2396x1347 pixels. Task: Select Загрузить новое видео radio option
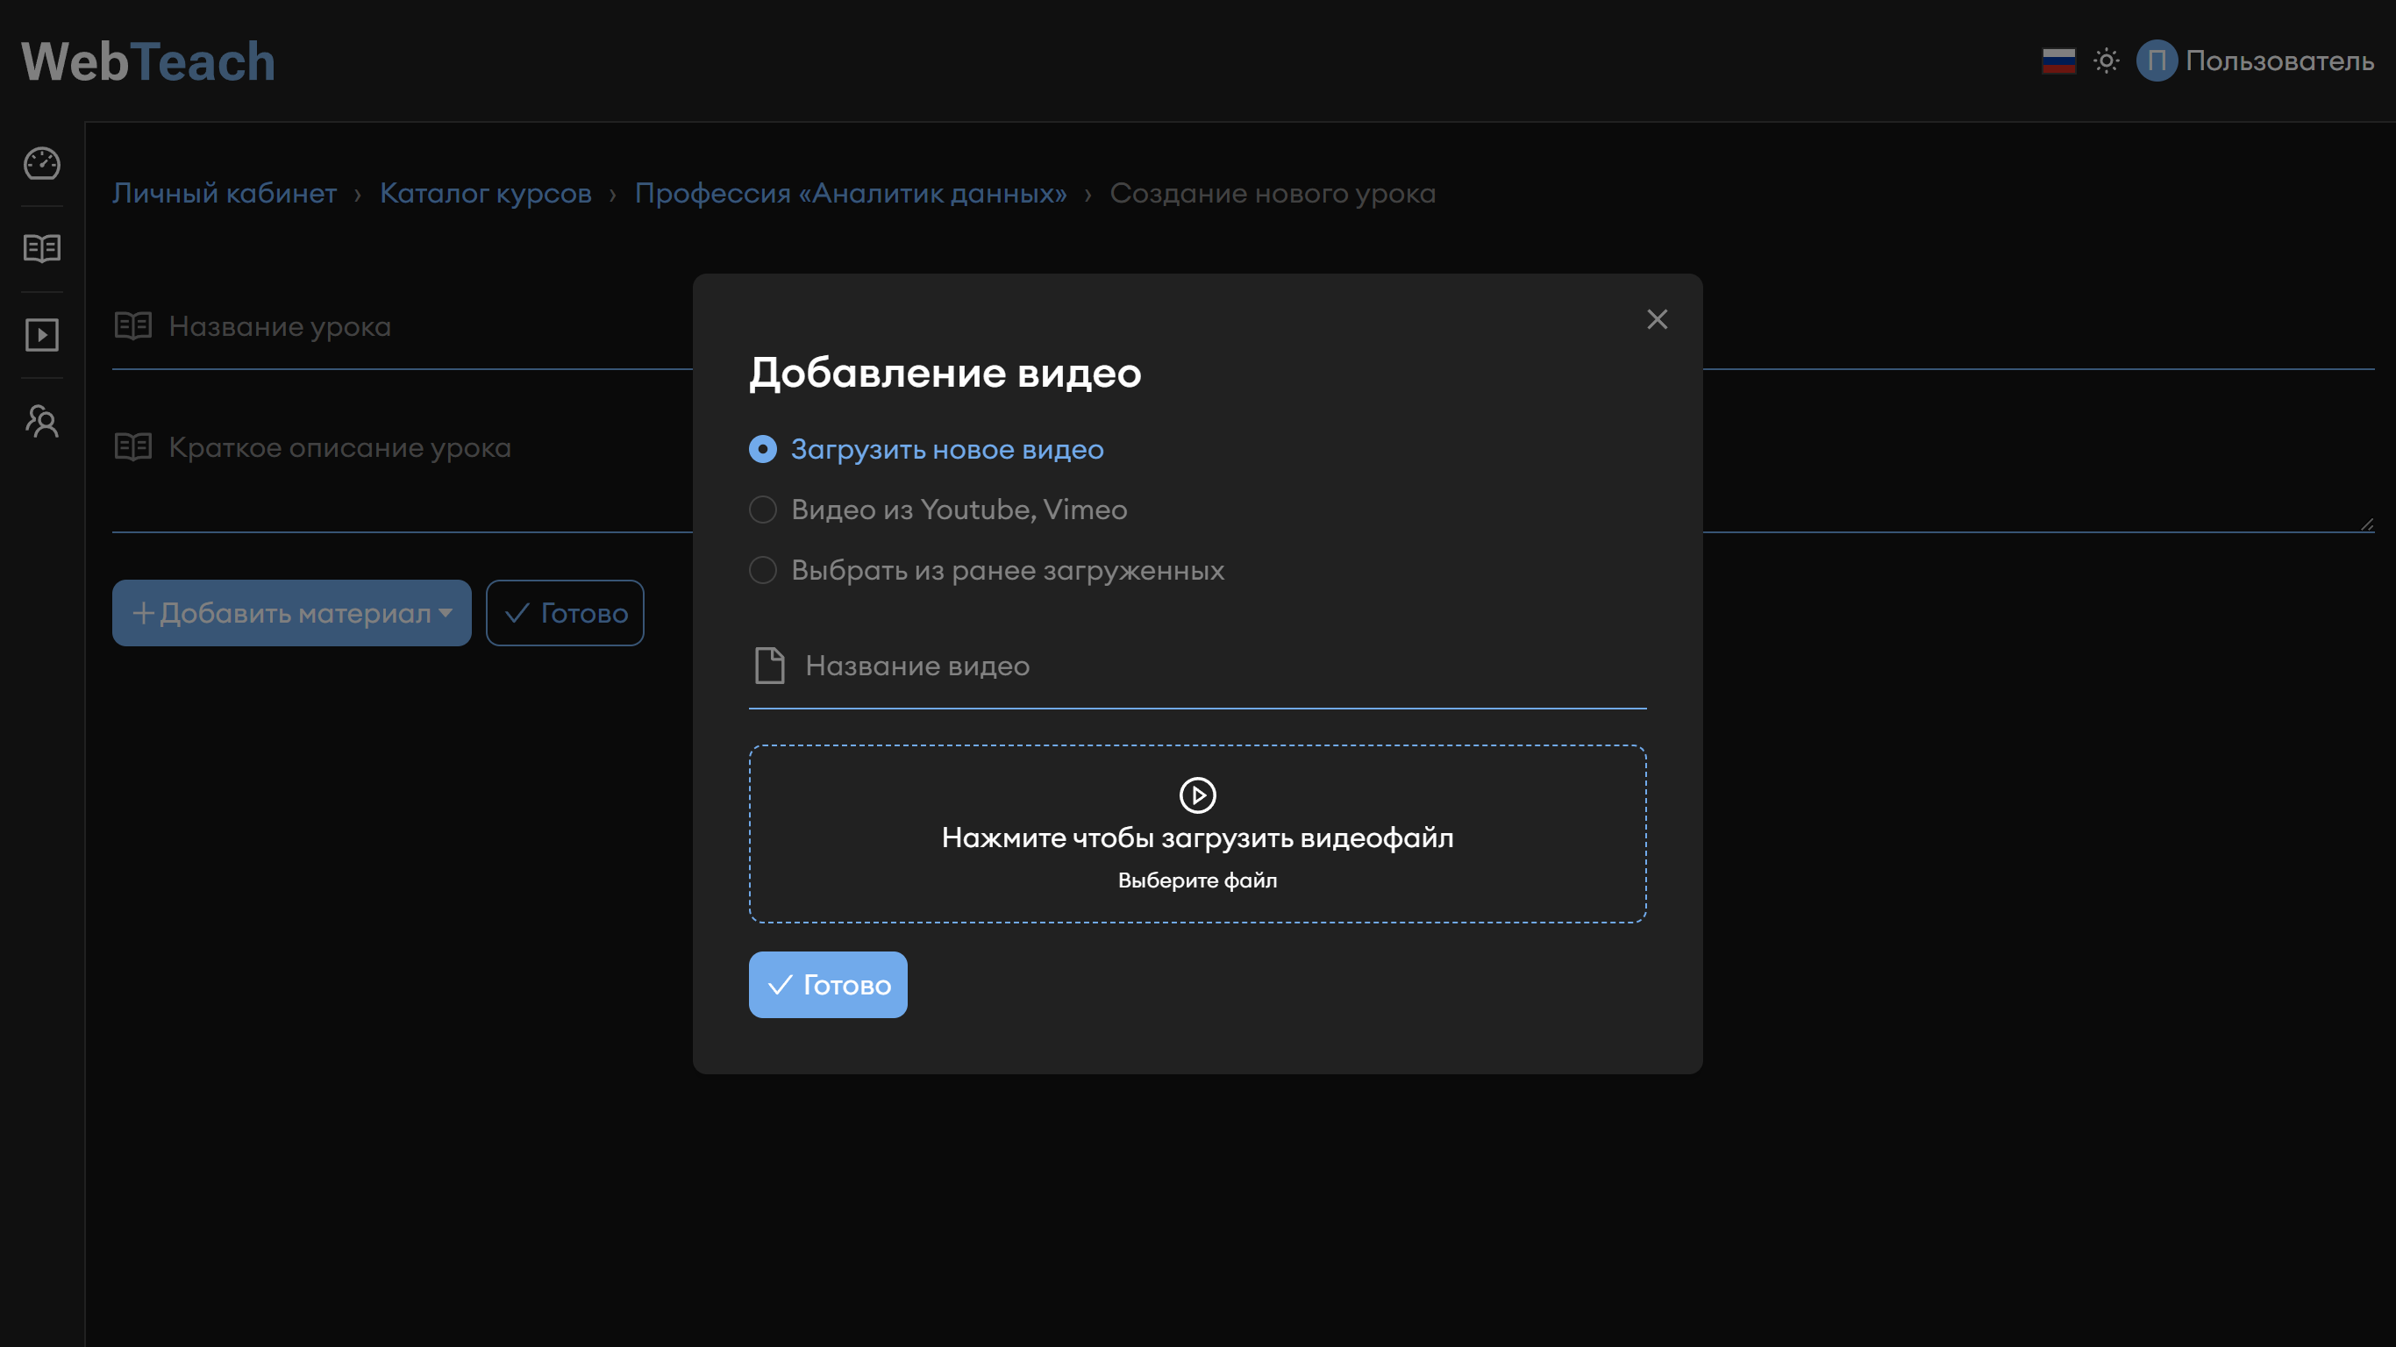tap(763, 449)
